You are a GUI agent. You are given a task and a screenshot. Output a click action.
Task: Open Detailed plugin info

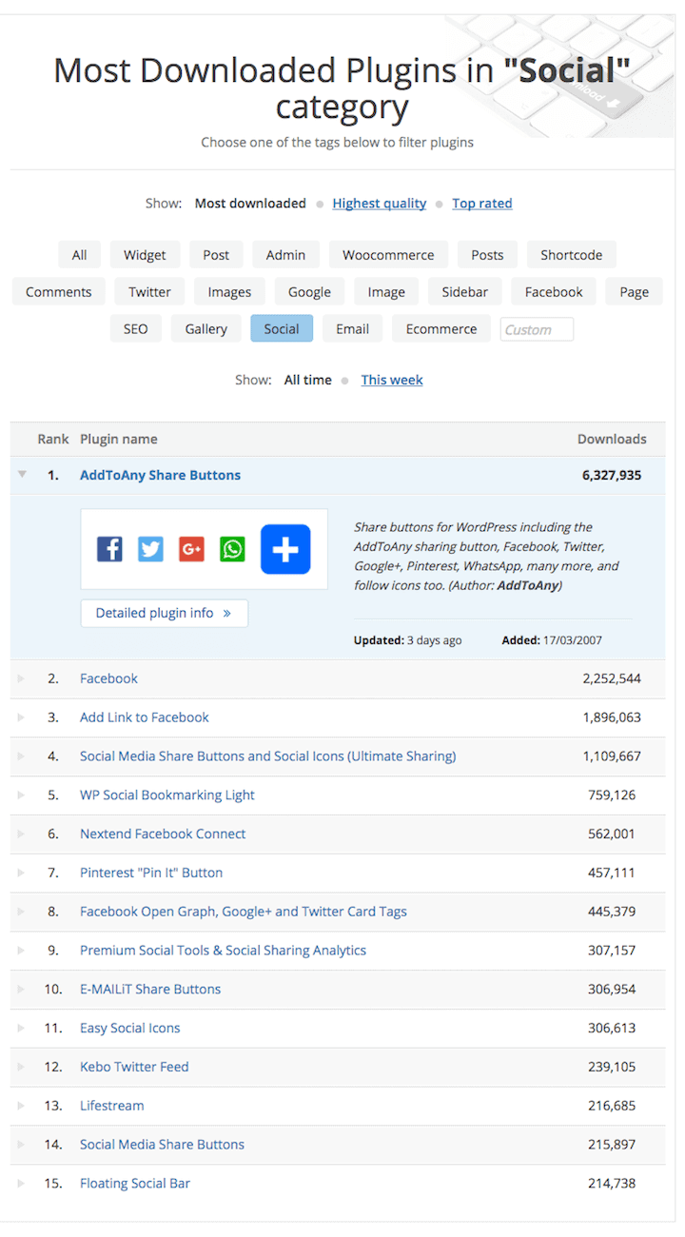click(x=164, y=613)
